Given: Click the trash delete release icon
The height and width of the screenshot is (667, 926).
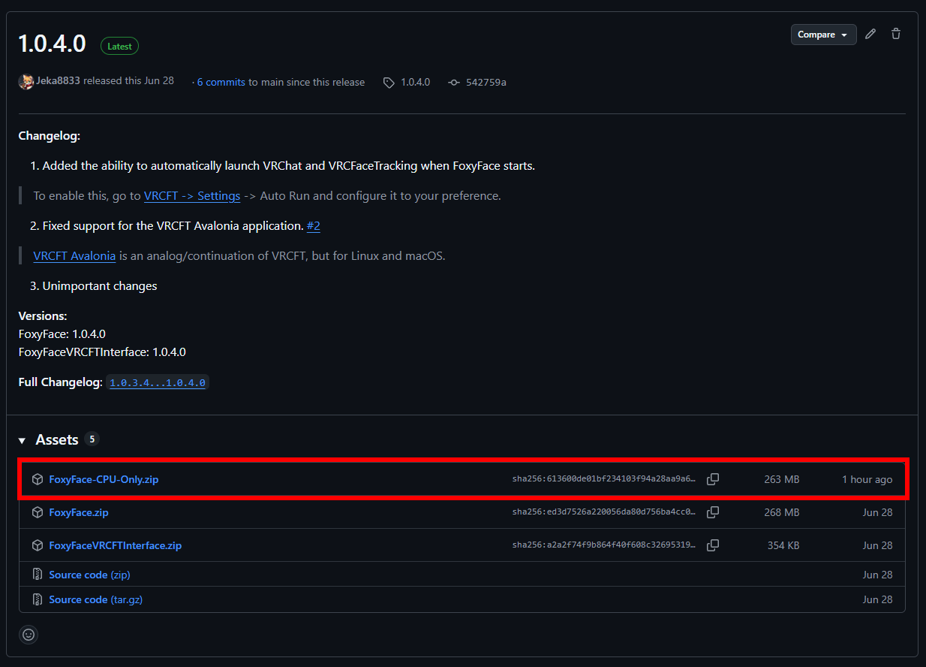Looking at the screenshot, I should click(895, 34).
